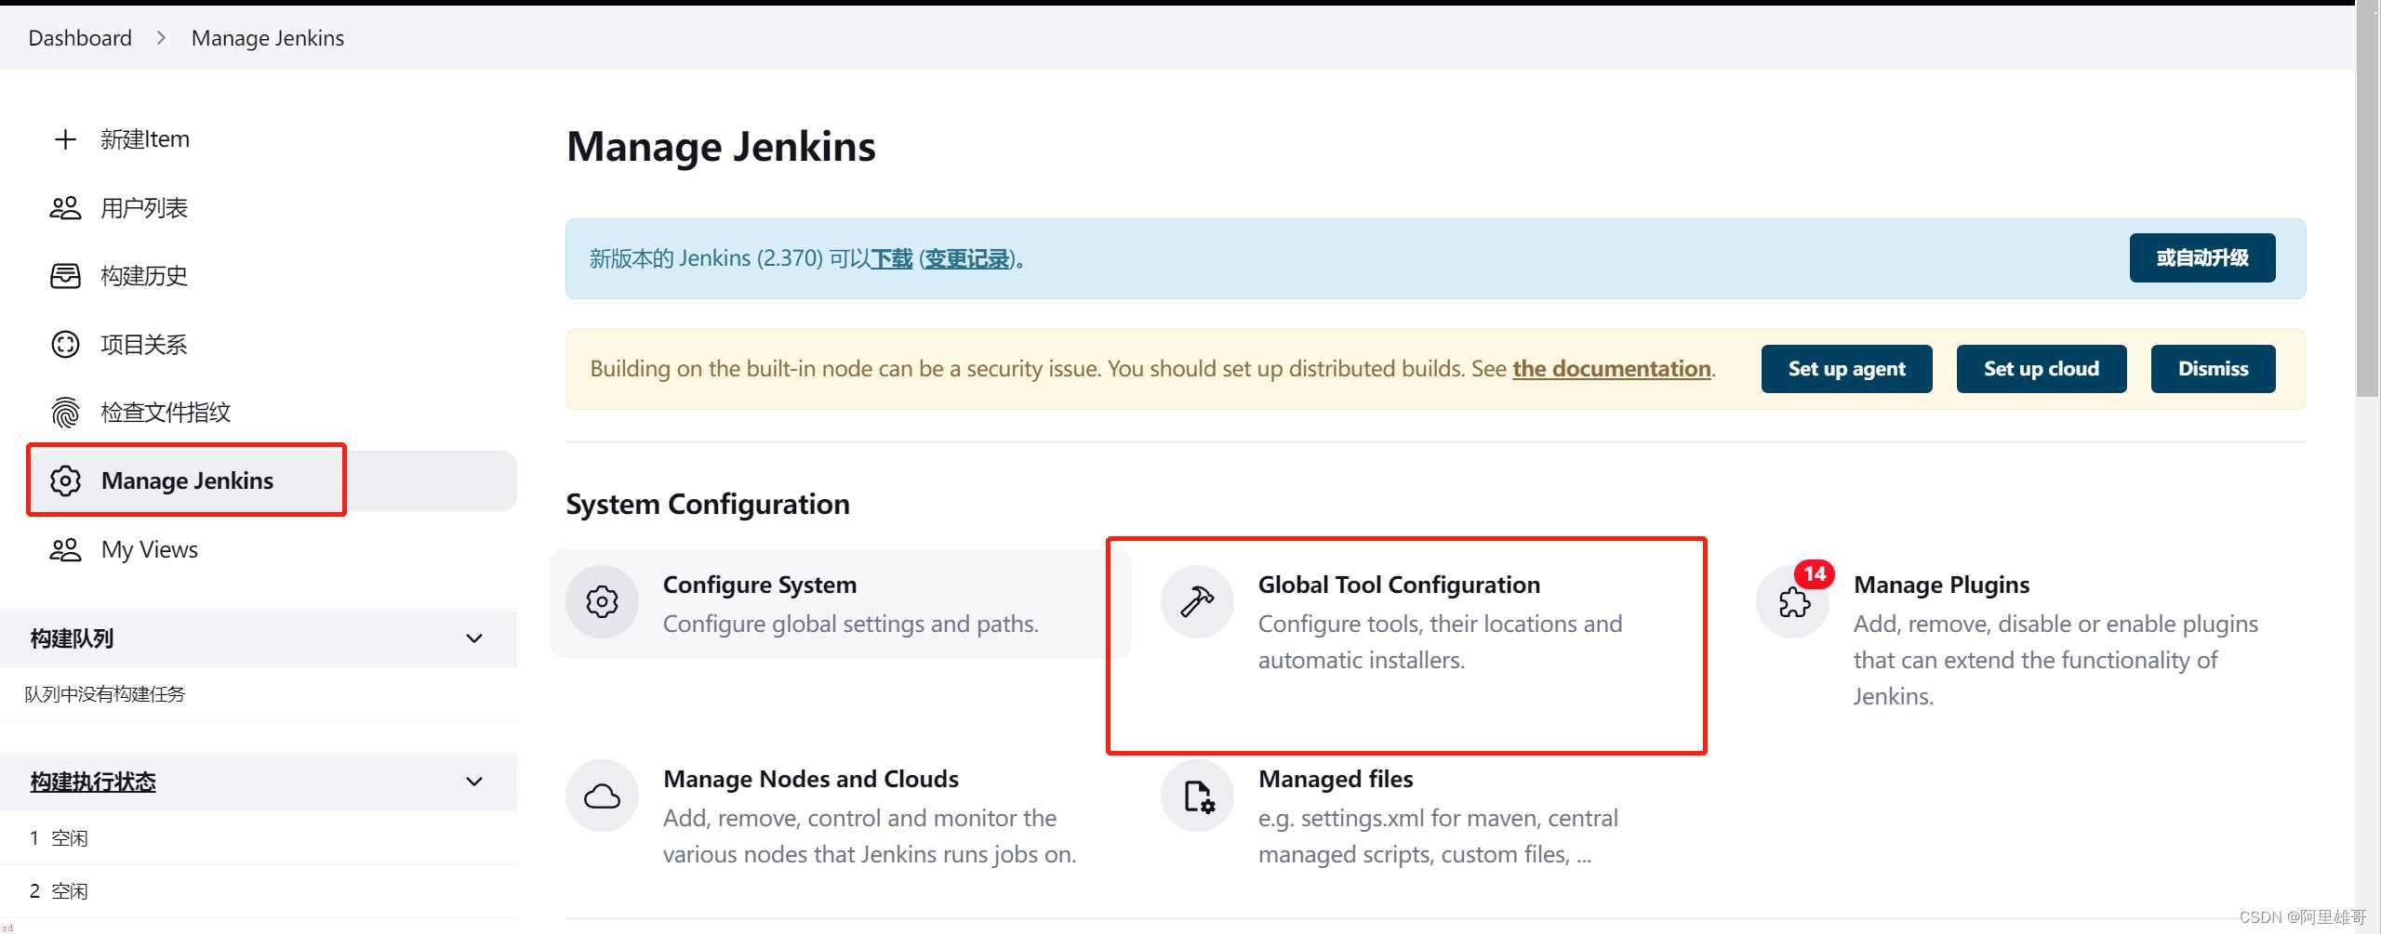The width and height of the screenshot is (2381, 934).
Task: Click executor row 1 空闲
Action: coord(259,838)
